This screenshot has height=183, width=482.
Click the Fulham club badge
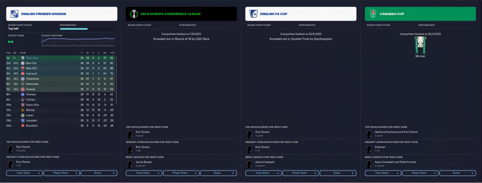click(x=23, y=100)
